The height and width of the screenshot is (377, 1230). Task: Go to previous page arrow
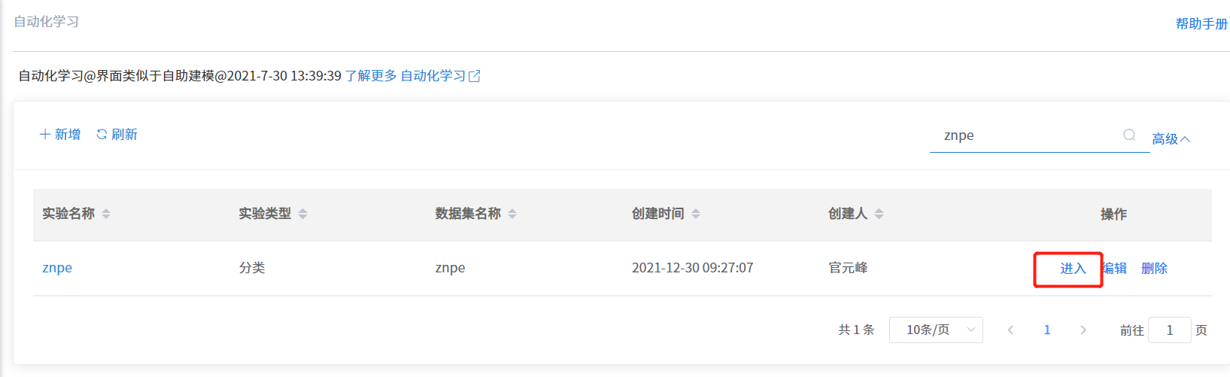1010,330
